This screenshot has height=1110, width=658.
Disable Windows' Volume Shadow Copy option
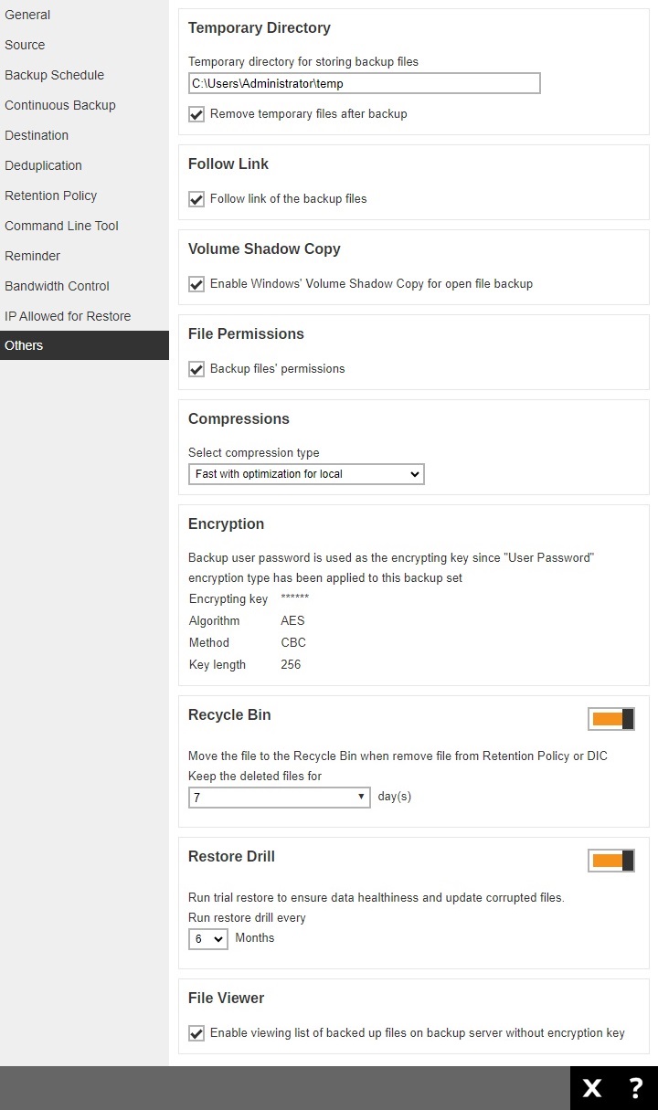click(196, 284)
